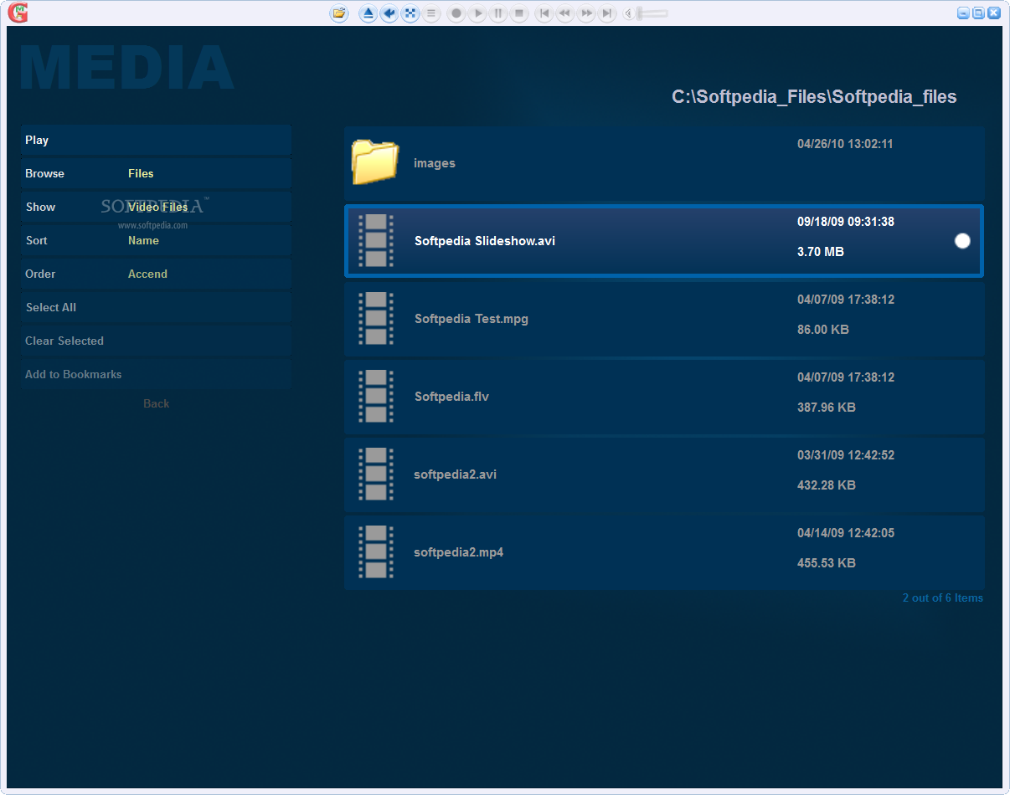Click the 455.53 KB file size
The height and width of the screenshot is (795, 1010).
(827, 563)
